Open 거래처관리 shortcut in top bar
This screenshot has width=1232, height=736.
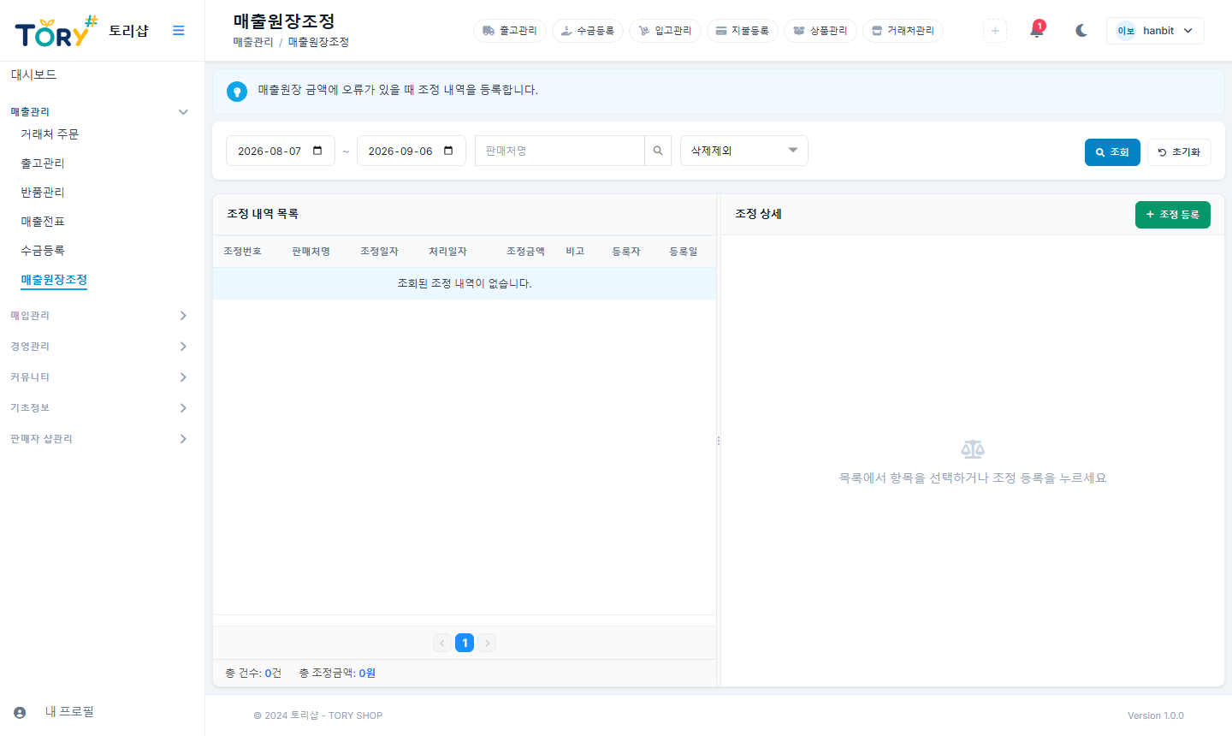click(x=903, y=31)
